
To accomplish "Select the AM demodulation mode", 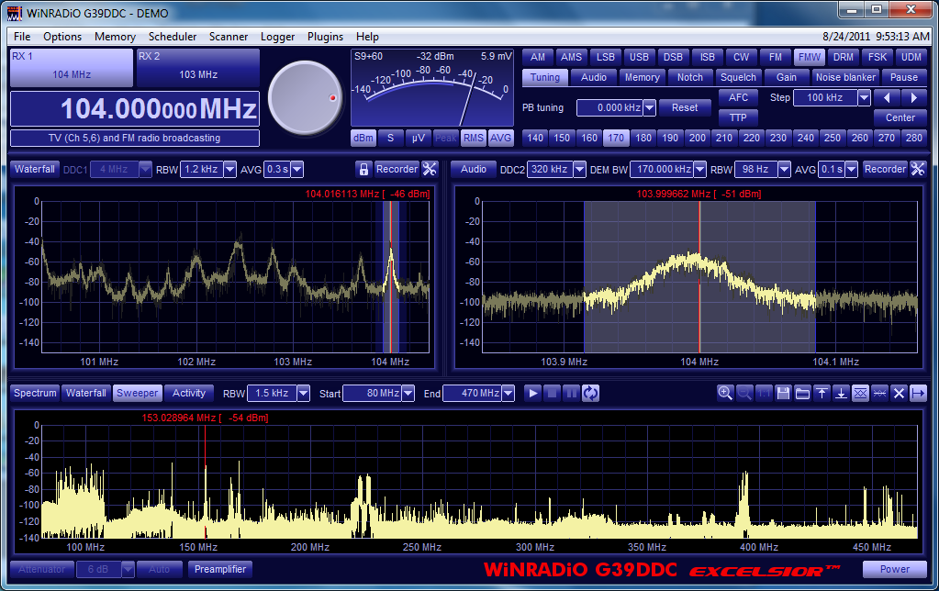I will coord(538,57).
